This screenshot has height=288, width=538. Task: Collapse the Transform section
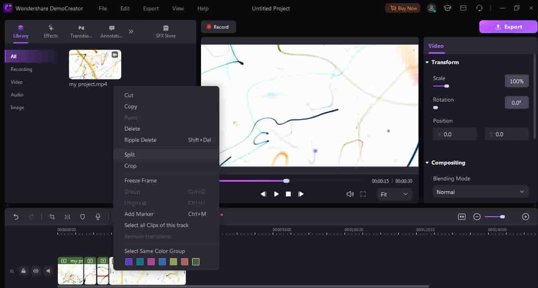point(427,63)
